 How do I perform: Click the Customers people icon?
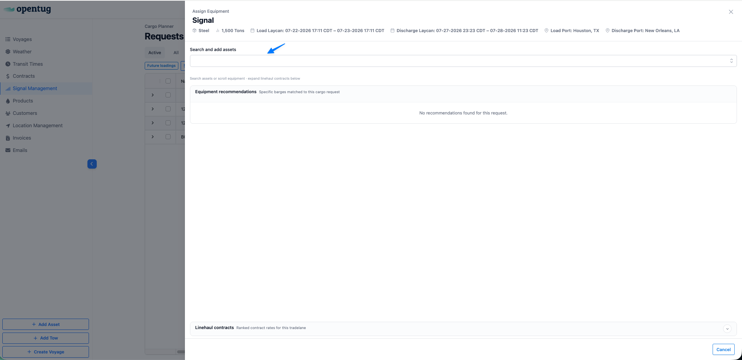(x=8, y=113)
